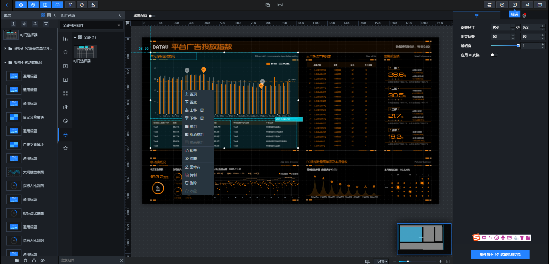Choose 下移一层 in context menu
The width and height of the screenshot is (549, 264).
click(x=198, y=118)
